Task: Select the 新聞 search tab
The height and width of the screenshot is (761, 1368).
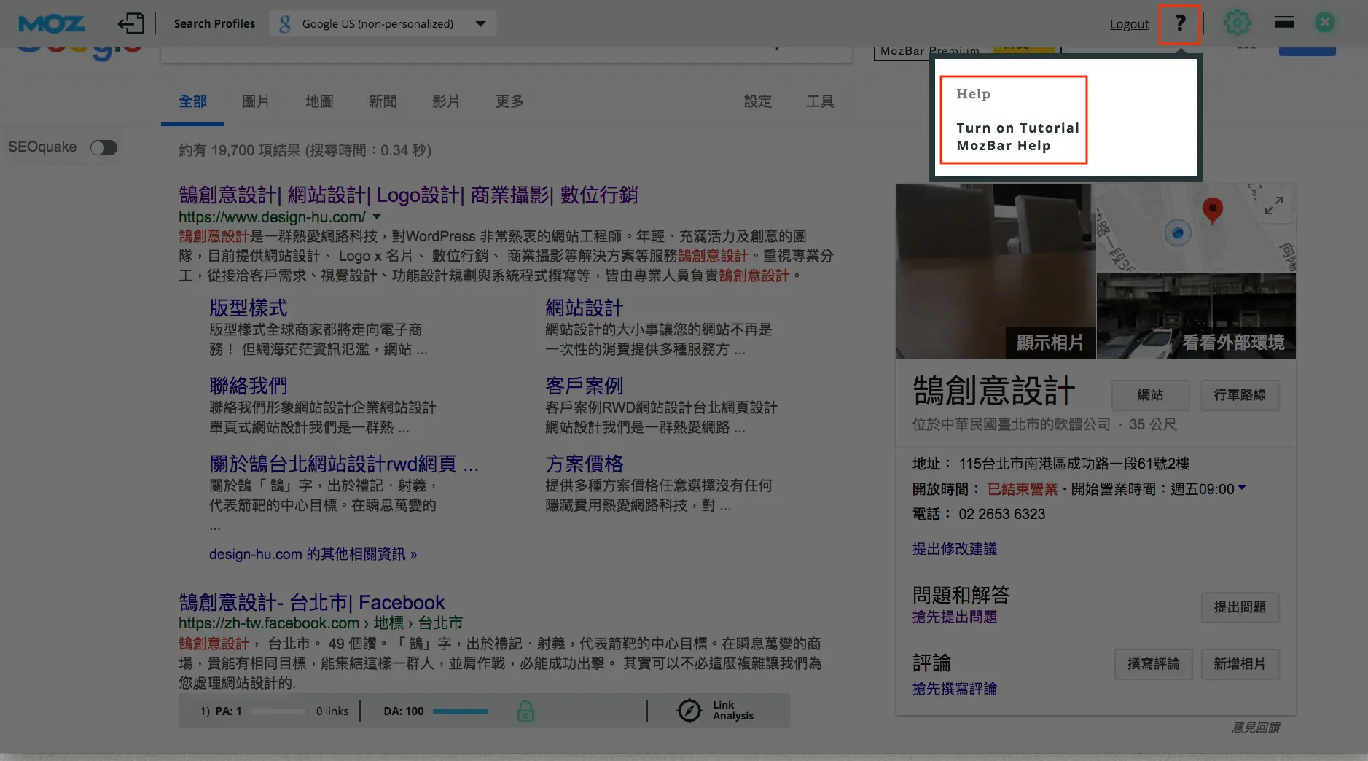Action: coord(383,101)
